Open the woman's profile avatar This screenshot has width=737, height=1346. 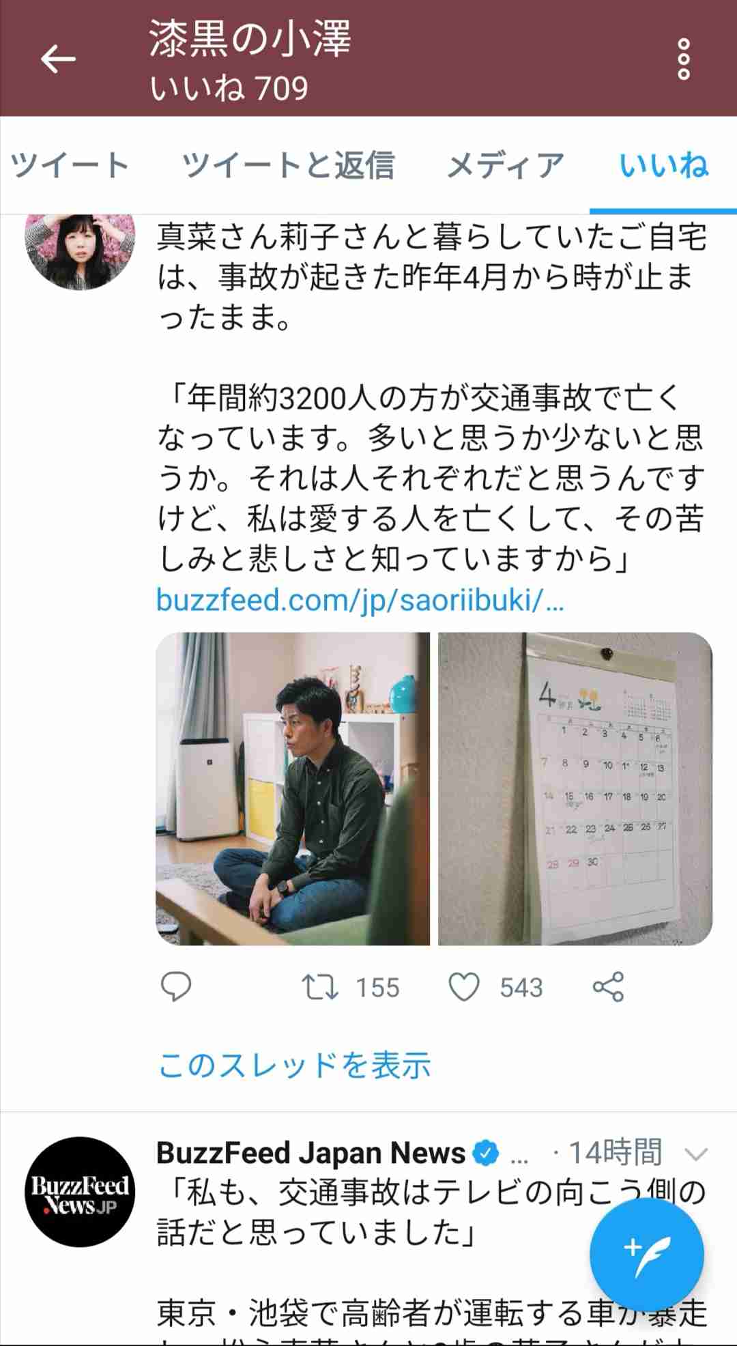(80, 251)
